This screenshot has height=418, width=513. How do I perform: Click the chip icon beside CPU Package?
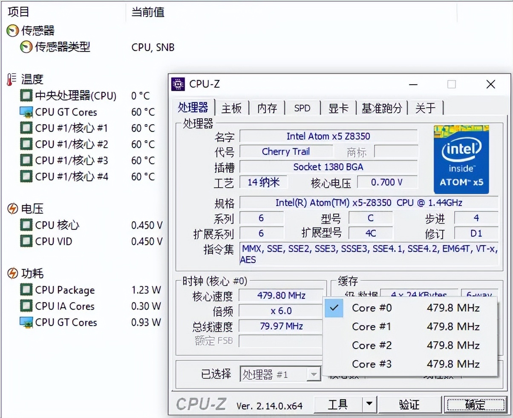[x=26, y=290]
